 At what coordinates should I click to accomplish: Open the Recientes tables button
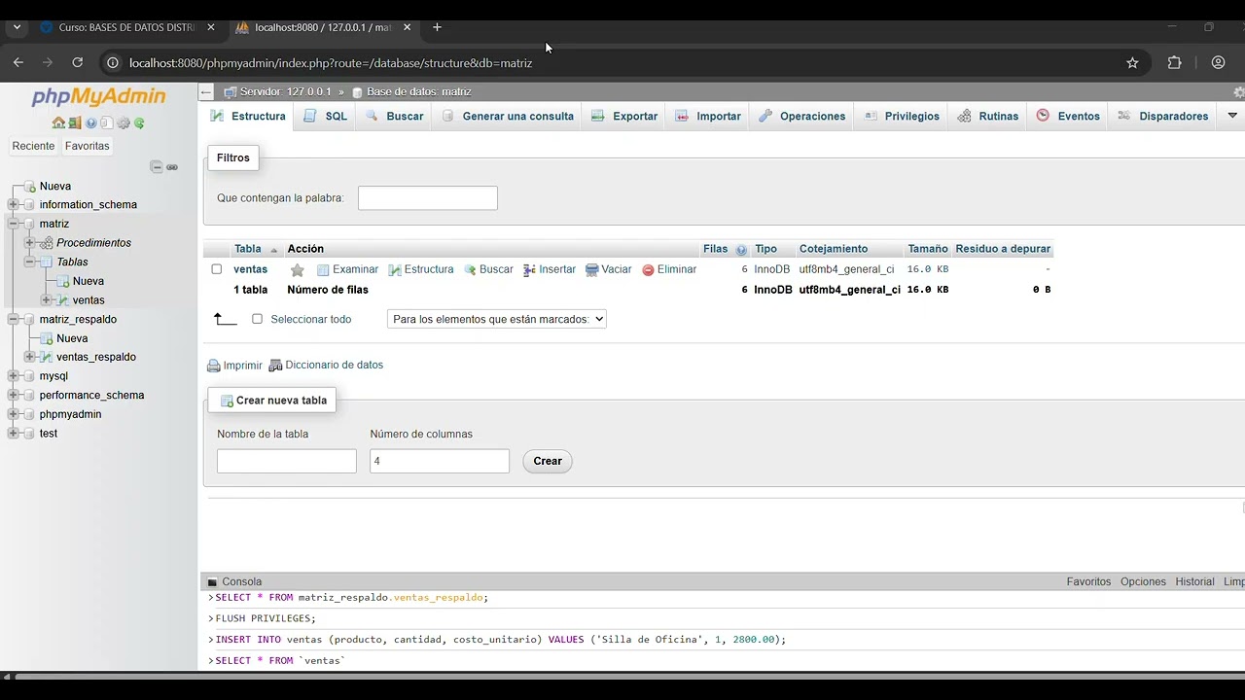tap(33, 146)
